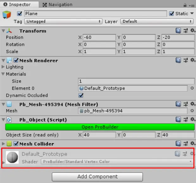Open Mesh Renderer help reference icon
The image size is (196, 183).
coord(178,60)
